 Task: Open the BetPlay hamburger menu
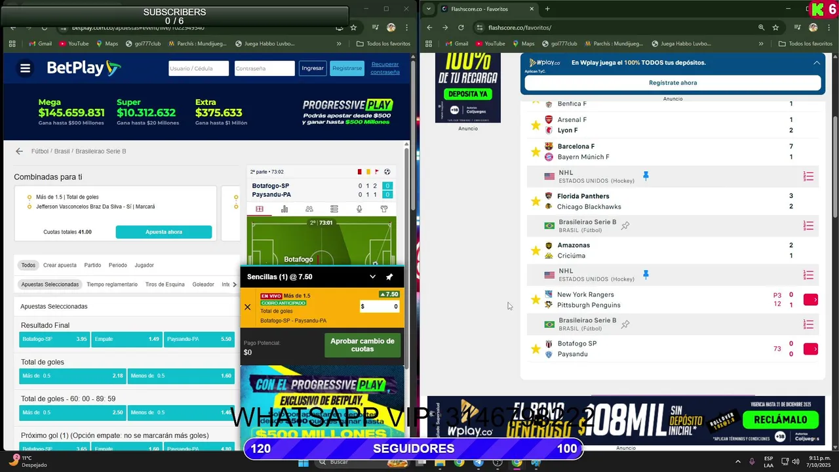click(x=25, y=68)
